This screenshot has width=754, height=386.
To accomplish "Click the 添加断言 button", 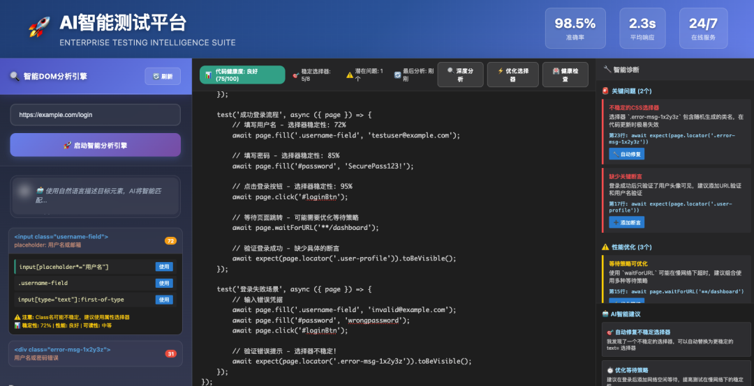I will (x=626, y=222).
